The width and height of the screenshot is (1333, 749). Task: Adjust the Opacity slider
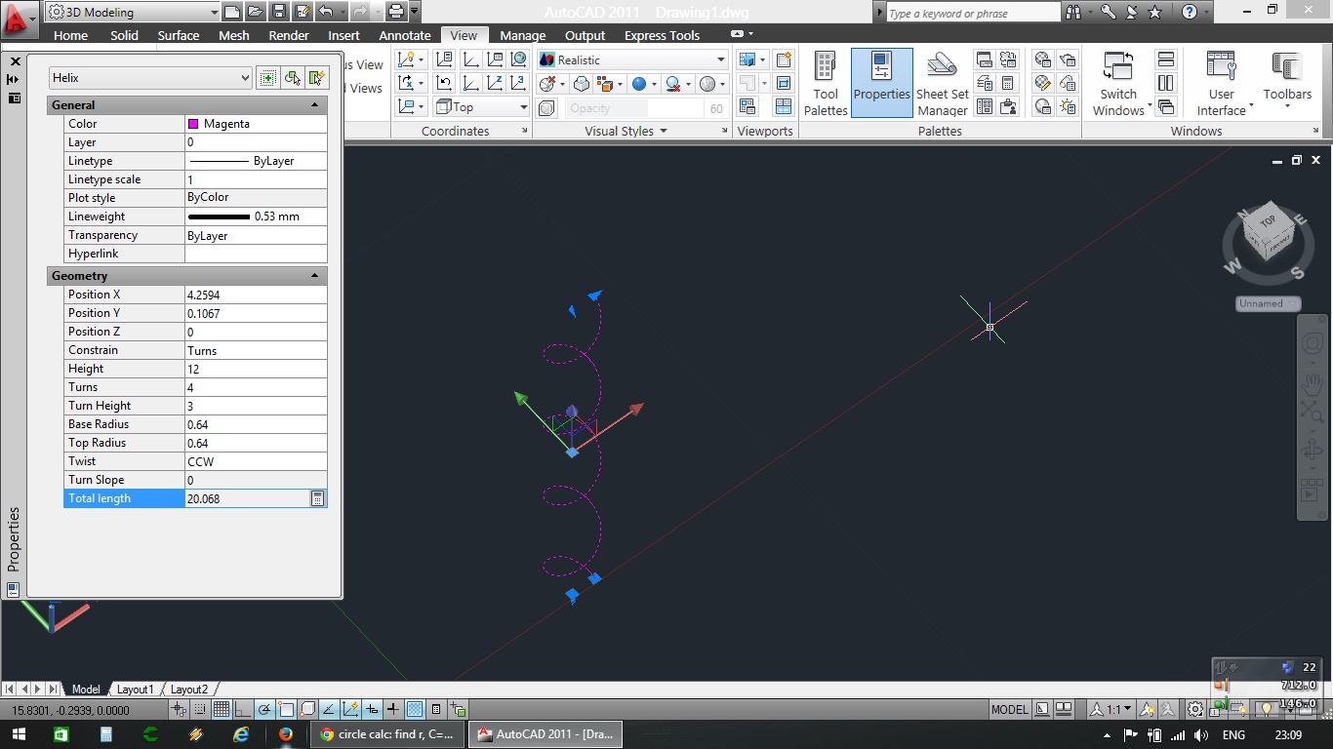[x=634, y=108]
